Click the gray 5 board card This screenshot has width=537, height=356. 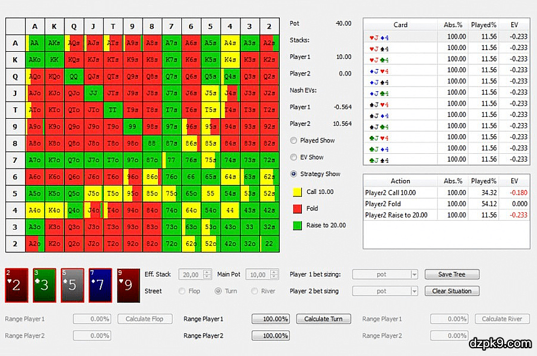pyautogui.click(x=72, y=284)
